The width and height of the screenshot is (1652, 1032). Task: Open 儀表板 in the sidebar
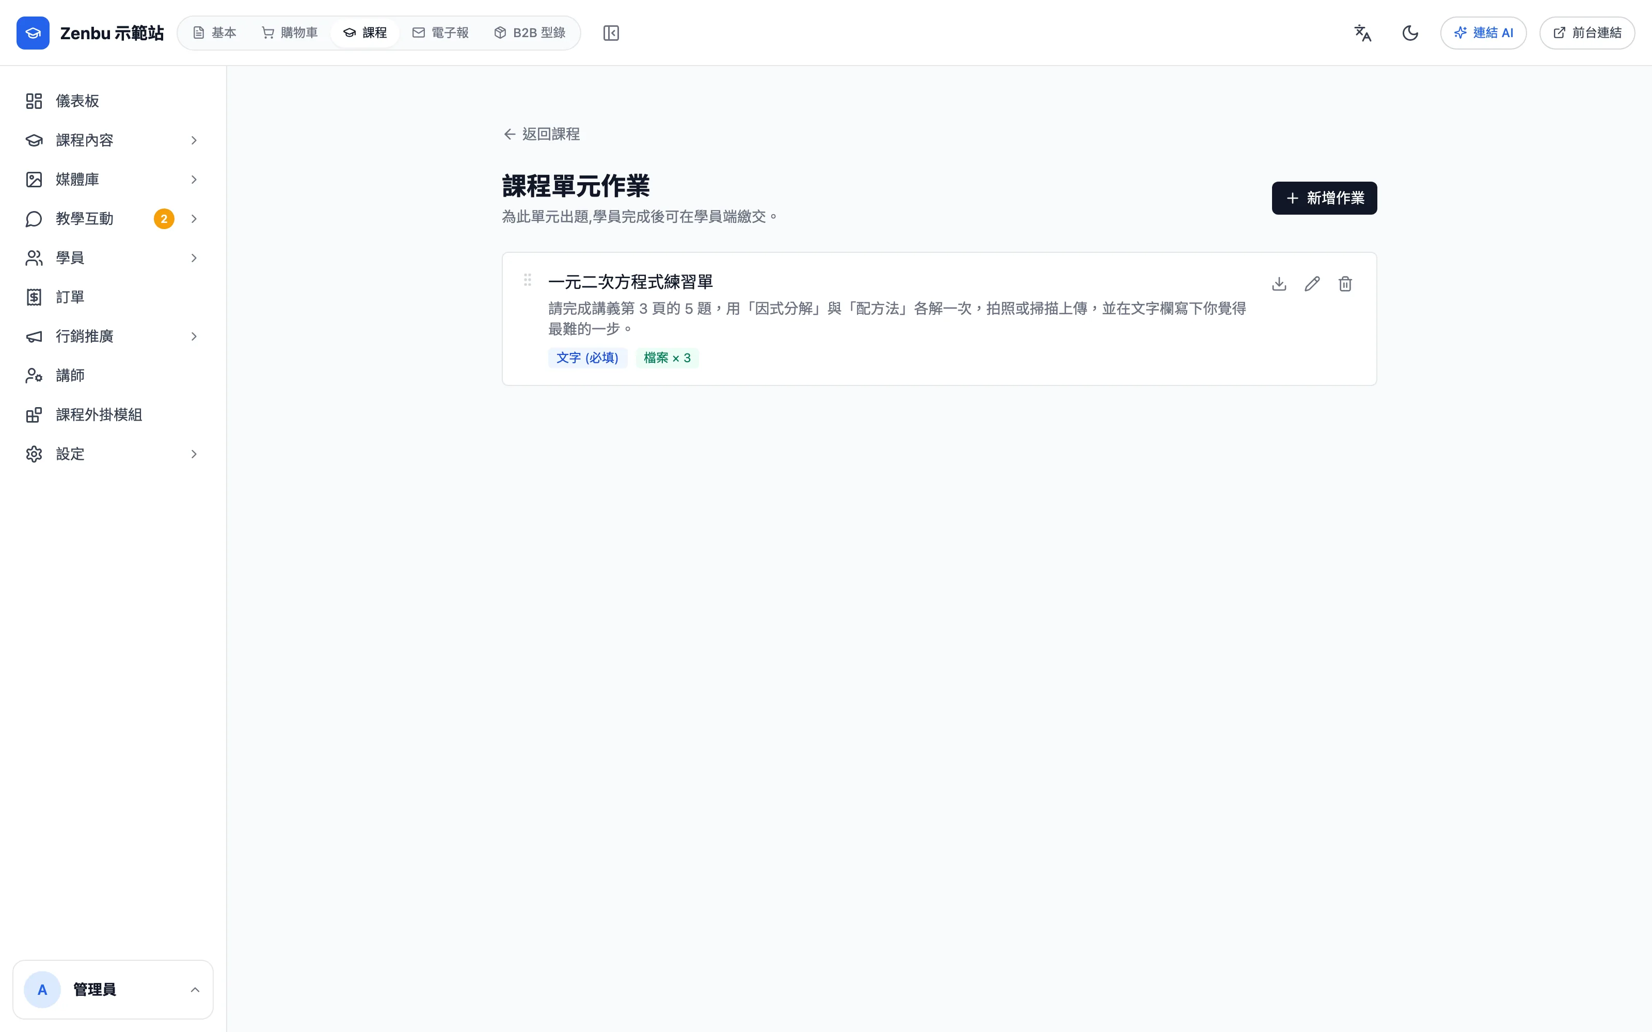click(x=113, y=101)
